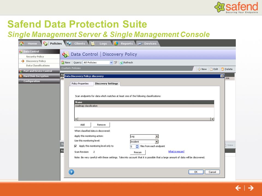Image resolution: width=262 pixels, height=196 pixels.
Task: Click the Clients computers icon
Action: pyautogui.click(x=69, y=44)
